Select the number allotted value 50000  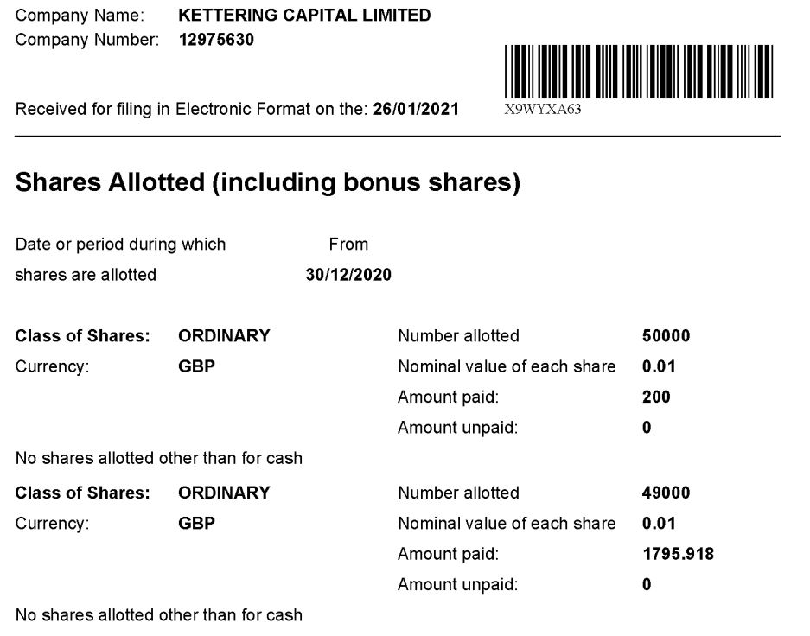(x=666, y=335)
